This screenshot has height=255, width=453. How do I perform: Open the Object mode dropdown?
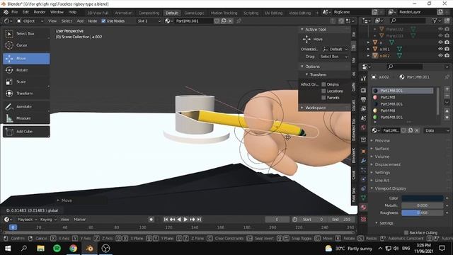(x=30, y=21)
